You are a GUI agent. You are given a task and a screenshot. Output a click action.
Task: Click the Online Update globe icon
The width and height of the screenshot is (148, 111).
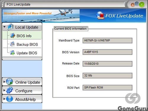[9, 82]
